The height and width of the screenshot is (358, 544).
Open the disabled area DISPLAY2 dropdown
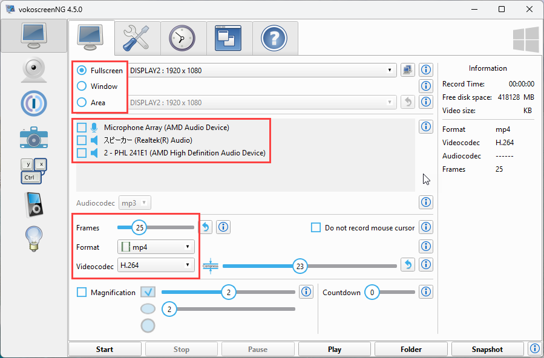(x=263, y=103)
